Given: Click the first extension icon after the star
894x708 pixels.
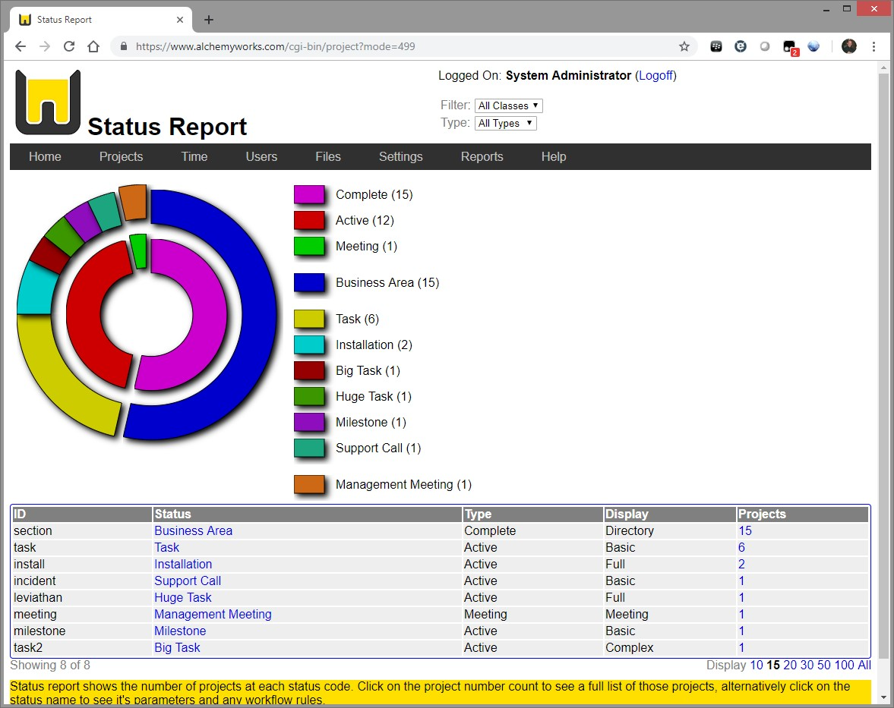Looking at the screenshot, I should click(716, 47).
